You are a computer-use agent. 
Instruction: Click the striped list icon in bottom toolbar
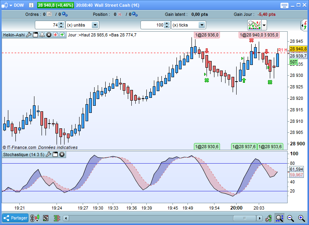tap(45, 218)
